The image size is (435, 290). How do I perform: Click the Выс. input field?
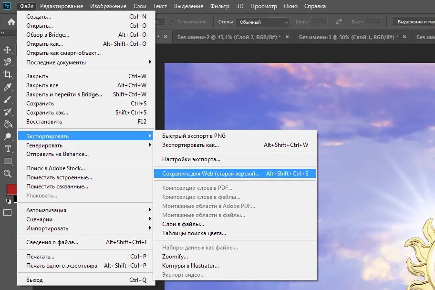pyautogui.click(x=373, y=21)
